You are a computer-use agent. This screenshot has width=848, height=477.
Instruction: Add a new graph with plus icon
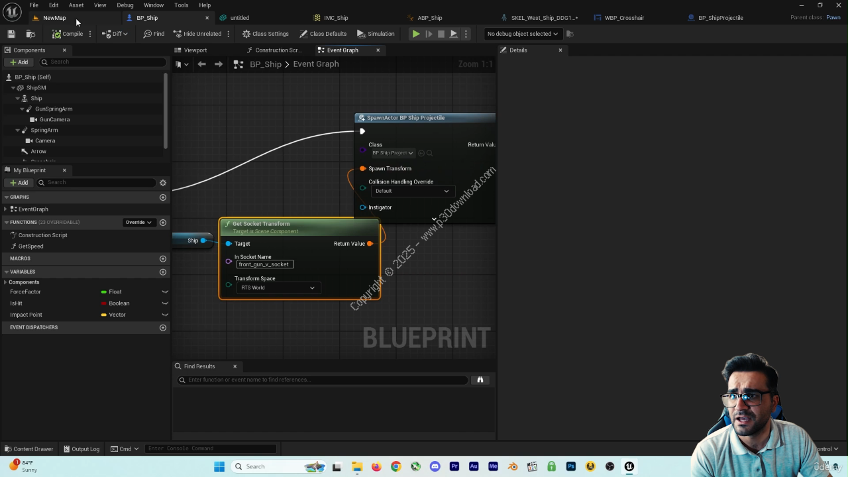point(163,197)
